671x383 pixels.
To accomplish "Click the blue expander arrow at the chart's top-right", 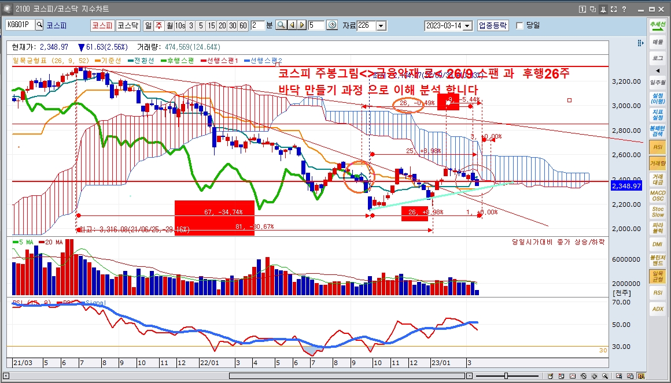I will pos(640,43).
